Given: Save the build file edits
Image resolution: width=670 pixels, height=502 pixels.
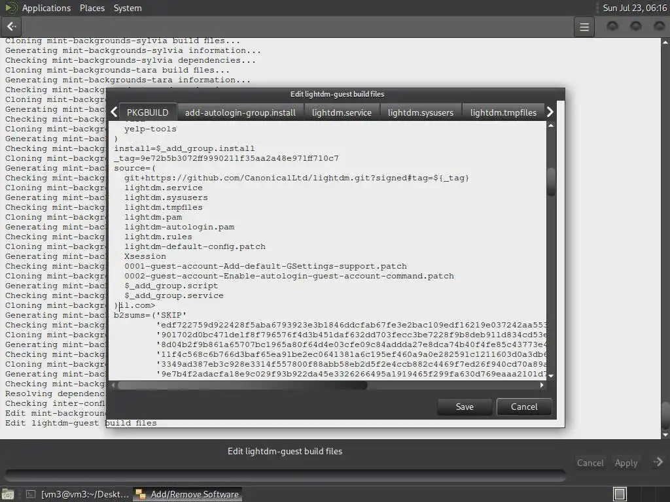Looking at the screenshot, I should coord(465,407).
